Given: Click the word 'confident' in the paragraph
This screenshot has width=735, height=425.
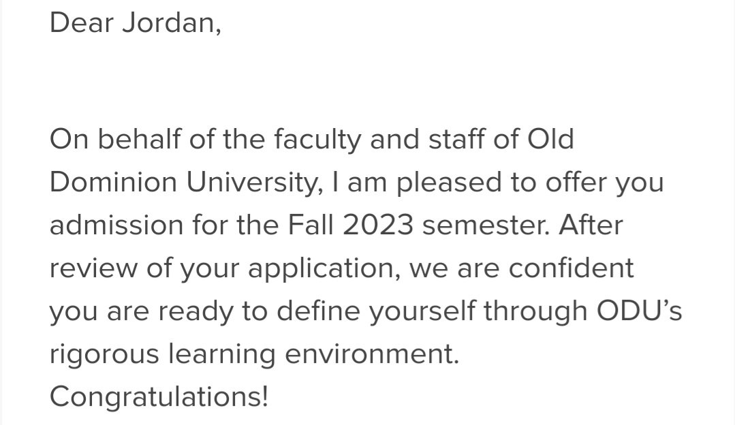Looking at the screenshot, I should pyautogui.click(x=571, y=268).
